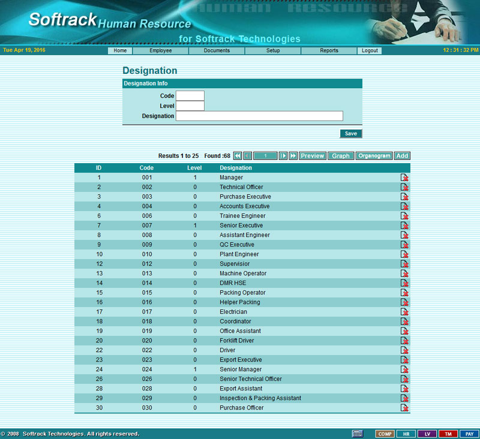Delete the Manager designation row
480x439 pixels.
tap(405, 178)
